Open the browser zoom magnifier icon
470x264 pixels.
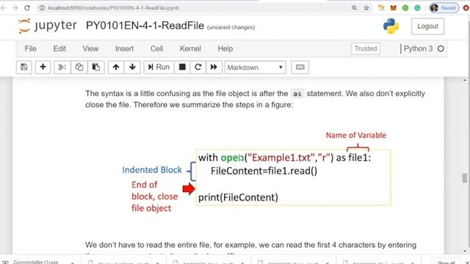pos(354,8)
